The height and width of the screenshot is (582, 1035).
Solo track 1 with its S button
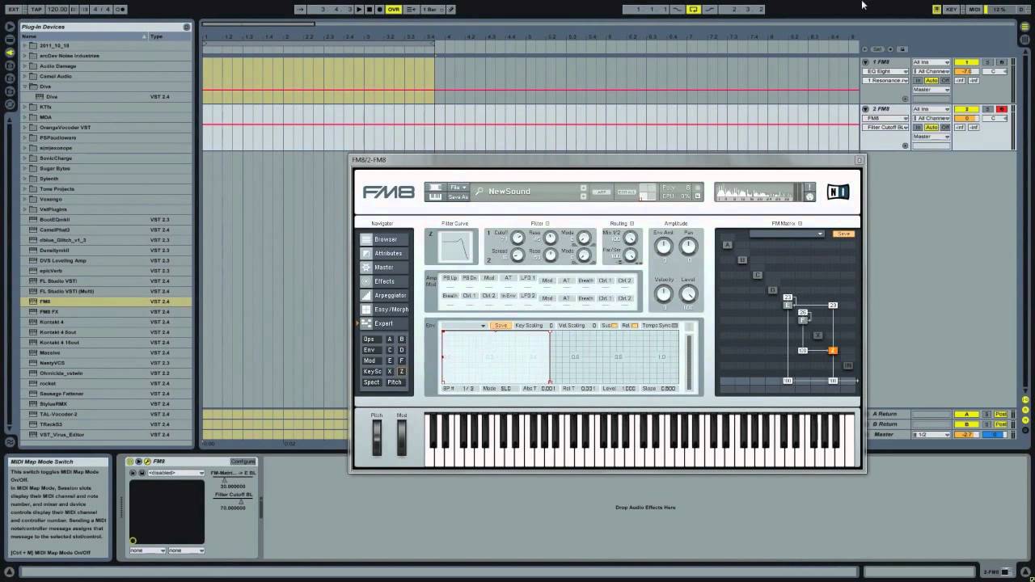(987, 62)
